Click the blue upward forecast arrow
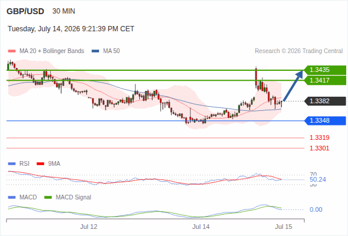Viewport: 348px width, 236px height. tap(293, 86)
